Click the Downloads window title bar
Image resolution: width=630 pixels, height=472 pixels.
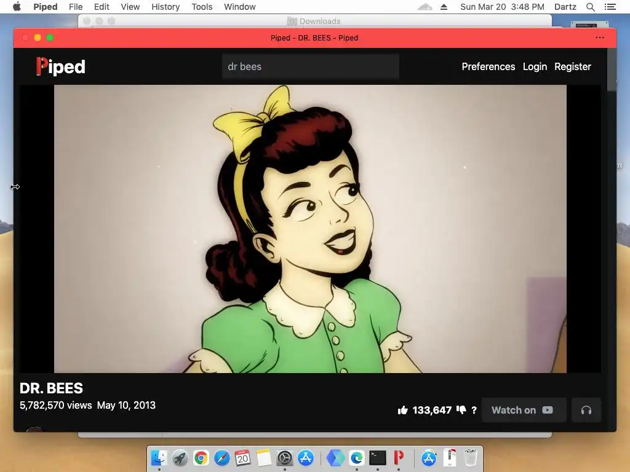[x=314, y=21]
